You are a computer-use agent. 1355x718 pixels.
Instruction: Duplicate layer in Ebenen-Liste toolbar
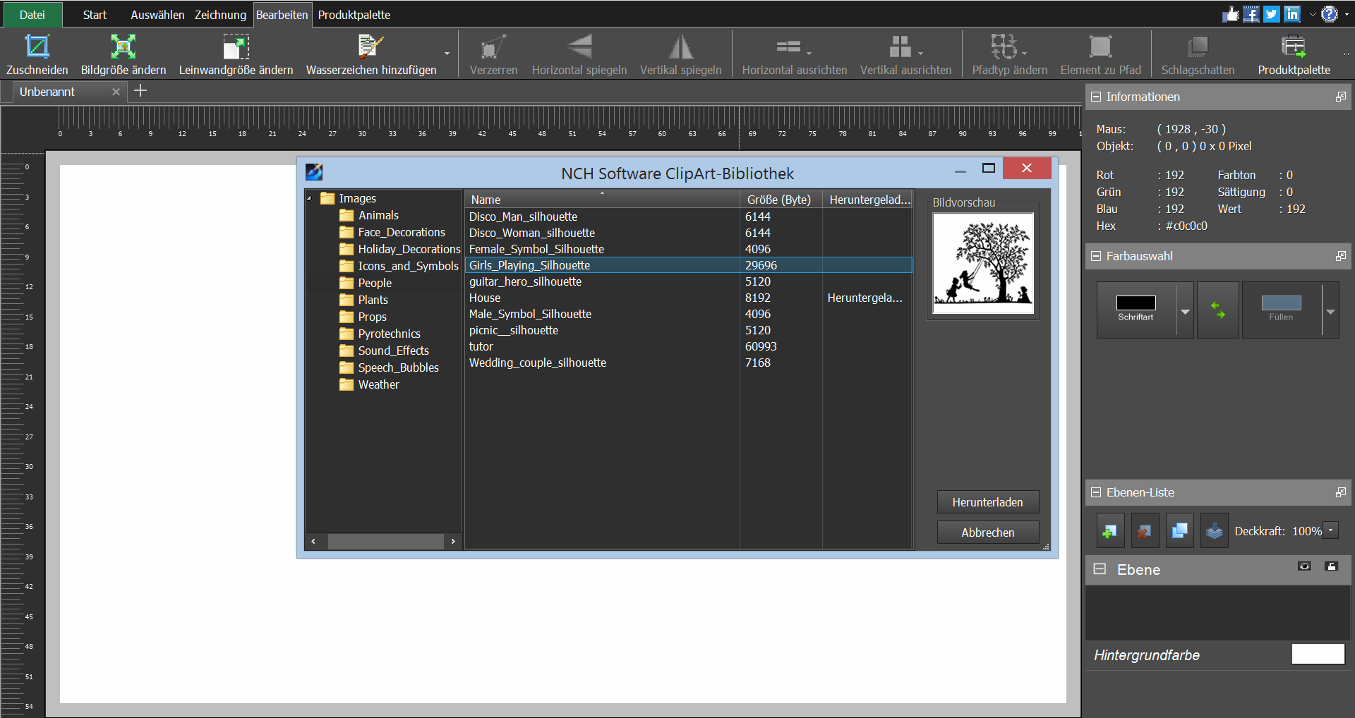tap(1179, 531)
